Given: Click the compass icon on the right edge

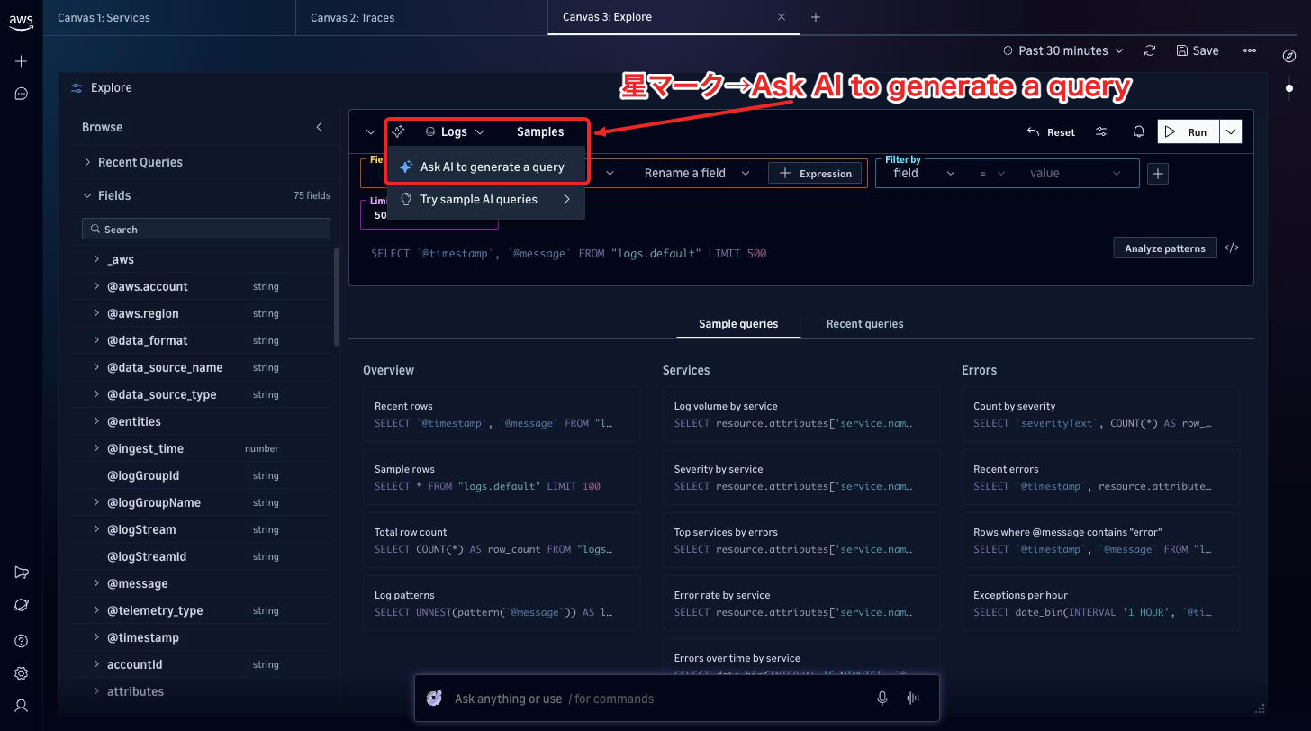Looking at the screenshot, I should (1288, 56).
